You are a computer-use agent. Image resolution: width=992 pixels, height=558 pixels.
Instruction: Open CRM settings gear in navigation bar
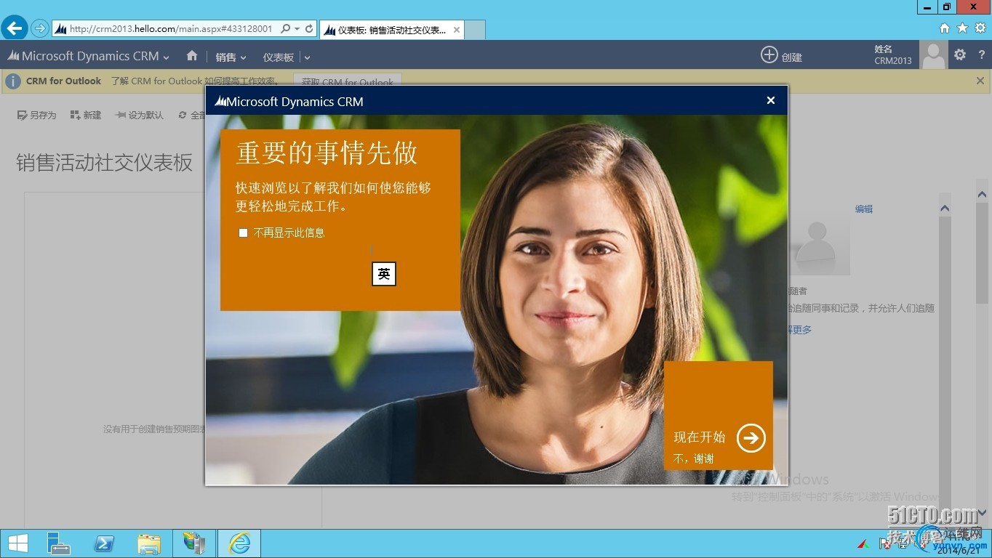tap(960, 55)
